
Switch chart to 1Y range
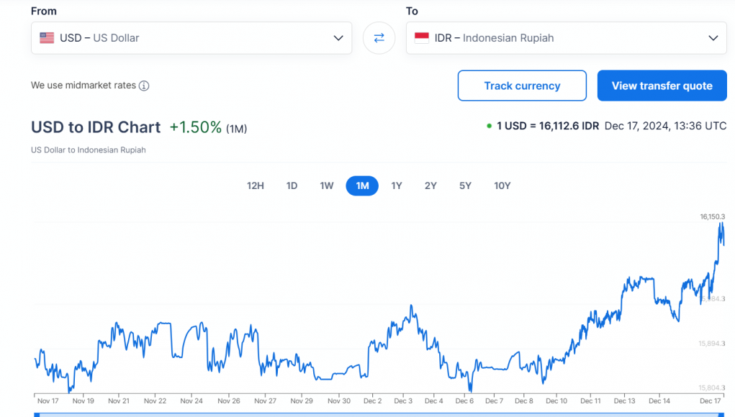point(397,185)
